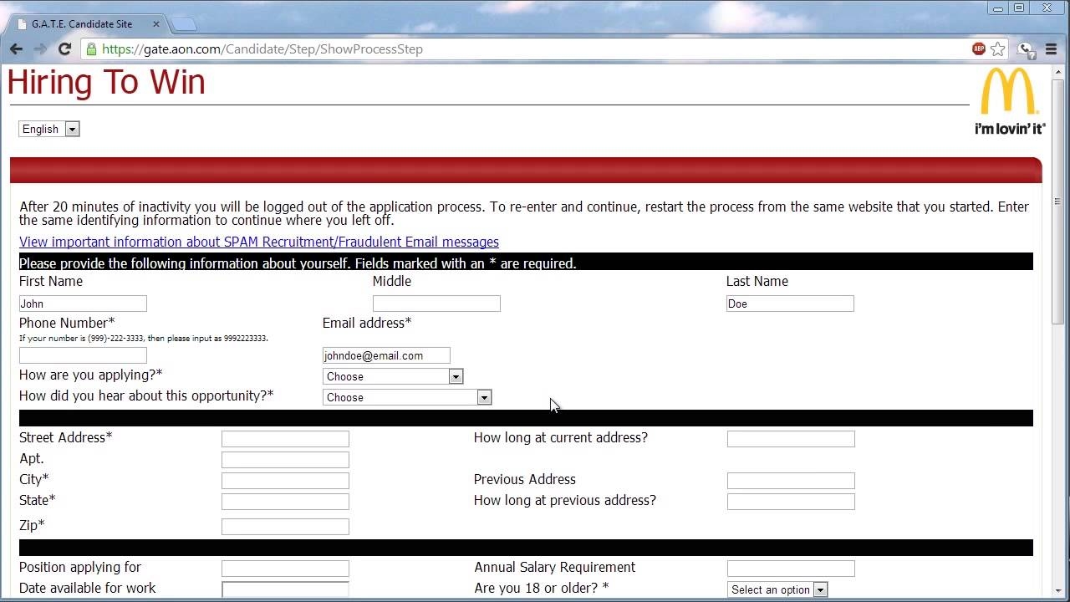Open the SPAM Recruitment/Fraudulent Email messages link
The width and height of the screenshot is (1070, 602).
(259, 242)
